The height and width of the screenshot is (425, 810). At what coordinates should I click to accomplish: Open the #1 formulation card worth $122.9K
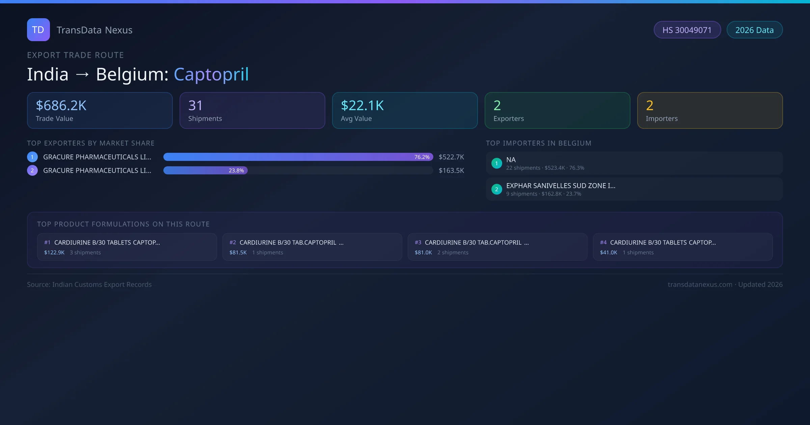127,247
